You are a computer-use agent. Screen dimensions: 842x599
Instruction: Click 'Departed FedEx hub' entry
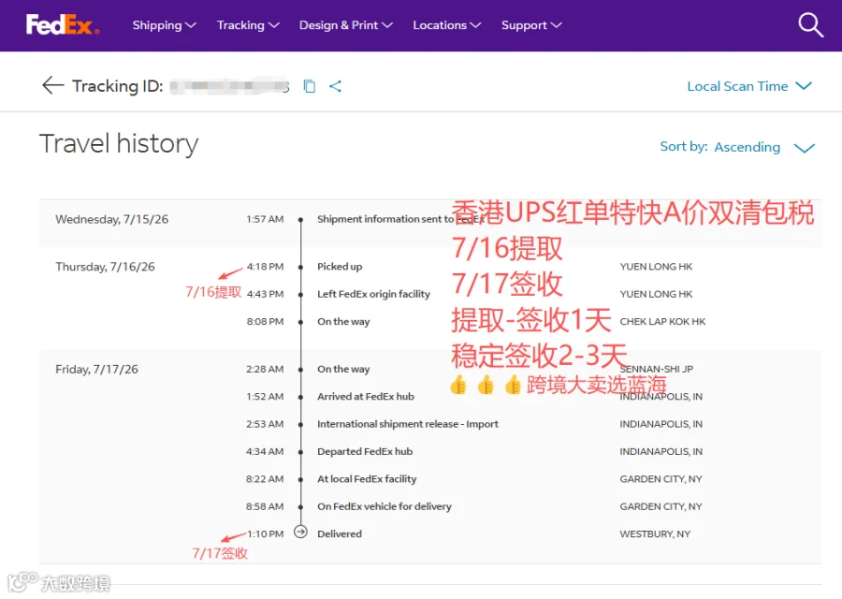[x=365, y=451]
